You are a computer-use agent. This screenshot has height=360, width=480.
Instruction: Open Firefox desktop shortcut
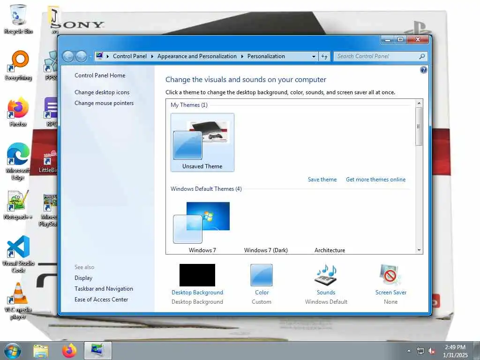click(18, 112)
